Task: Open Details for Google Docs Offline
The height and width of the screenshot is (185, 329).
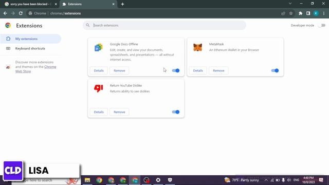Action: click(99, 70)
